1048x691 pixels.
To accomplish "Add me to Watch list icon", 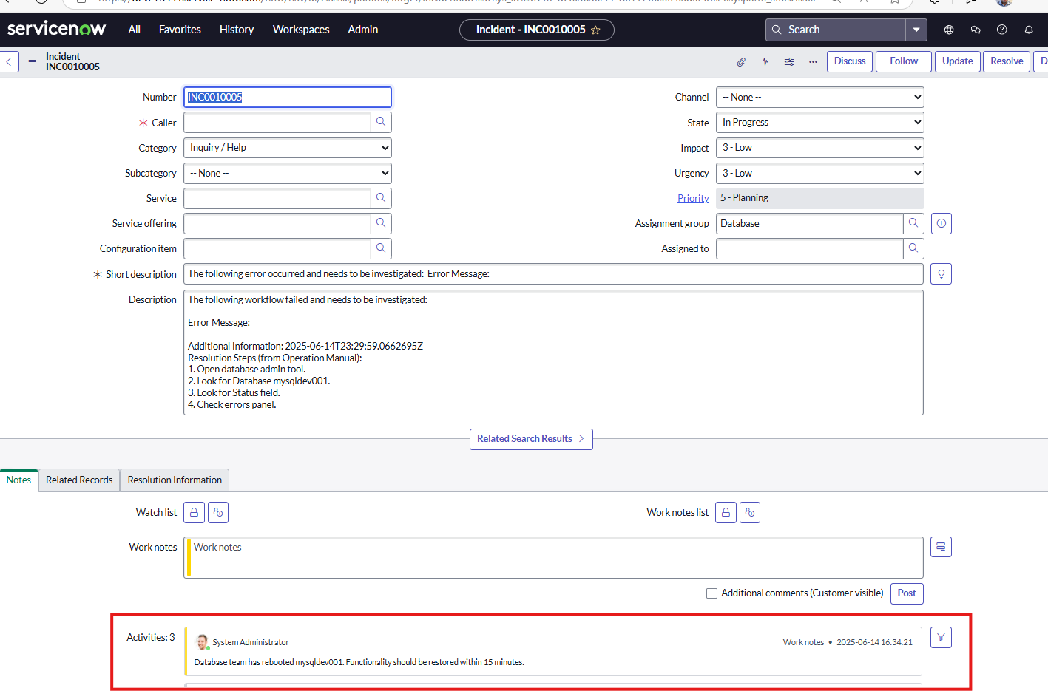I will pos(218,512).
